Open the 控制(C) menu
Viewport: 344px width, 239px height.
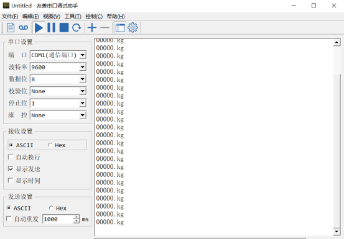coord(94,16)
